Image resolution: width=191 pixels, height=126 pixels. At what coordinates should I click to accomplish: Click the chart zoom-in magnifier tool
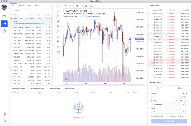58,47
